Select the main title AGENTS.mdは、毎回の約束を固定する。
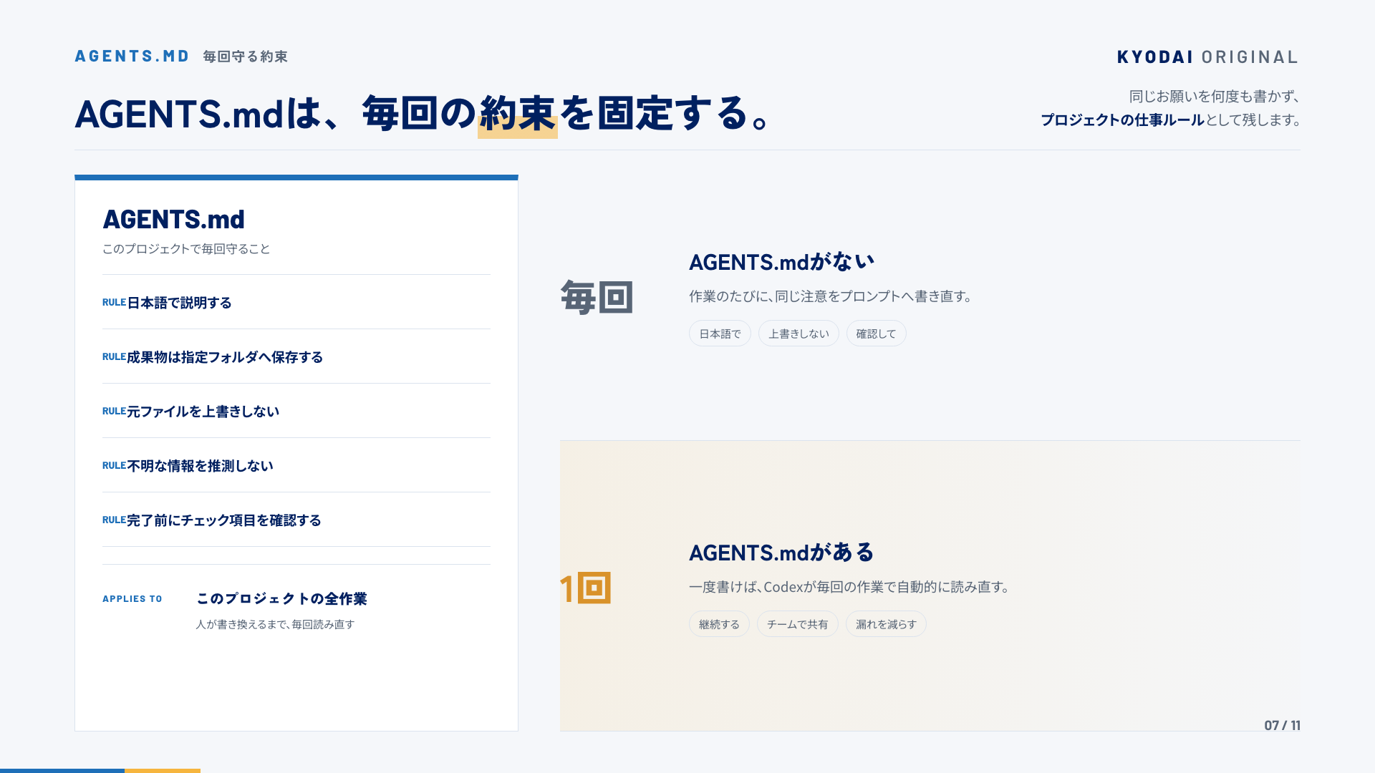This screenshot has height=773, width=1375. 423,114
